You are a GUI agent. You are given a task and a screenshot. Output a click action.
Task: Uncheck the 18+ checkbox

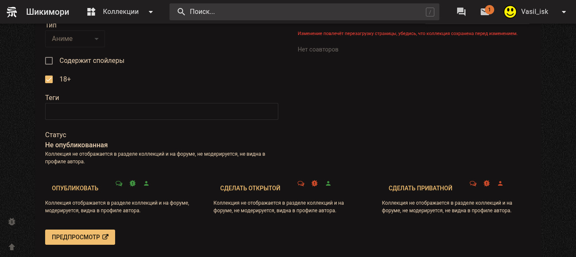[49, 79]
